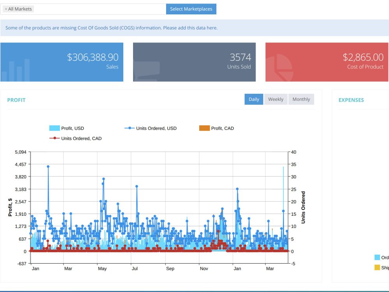Open the Units Sold summary card

click(x=194, y=62)
